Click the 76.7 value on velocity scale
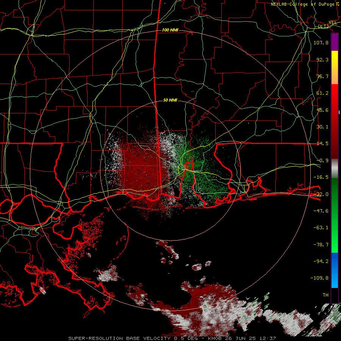Screen dimensions: 341x341 coord(322,76)
